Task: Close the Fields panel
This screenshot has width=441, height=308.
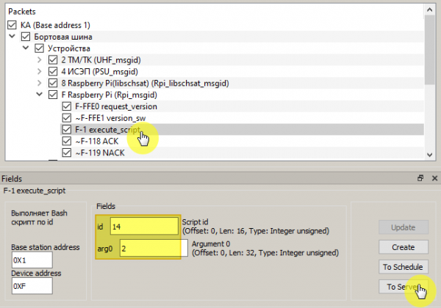Action: click(434, 178)
